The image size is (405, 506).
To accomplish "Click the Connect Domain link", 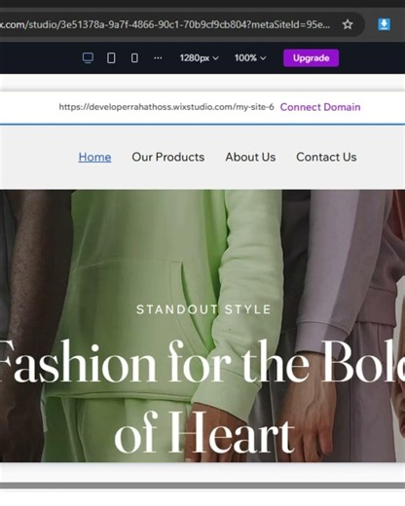I will click(320, 107).
